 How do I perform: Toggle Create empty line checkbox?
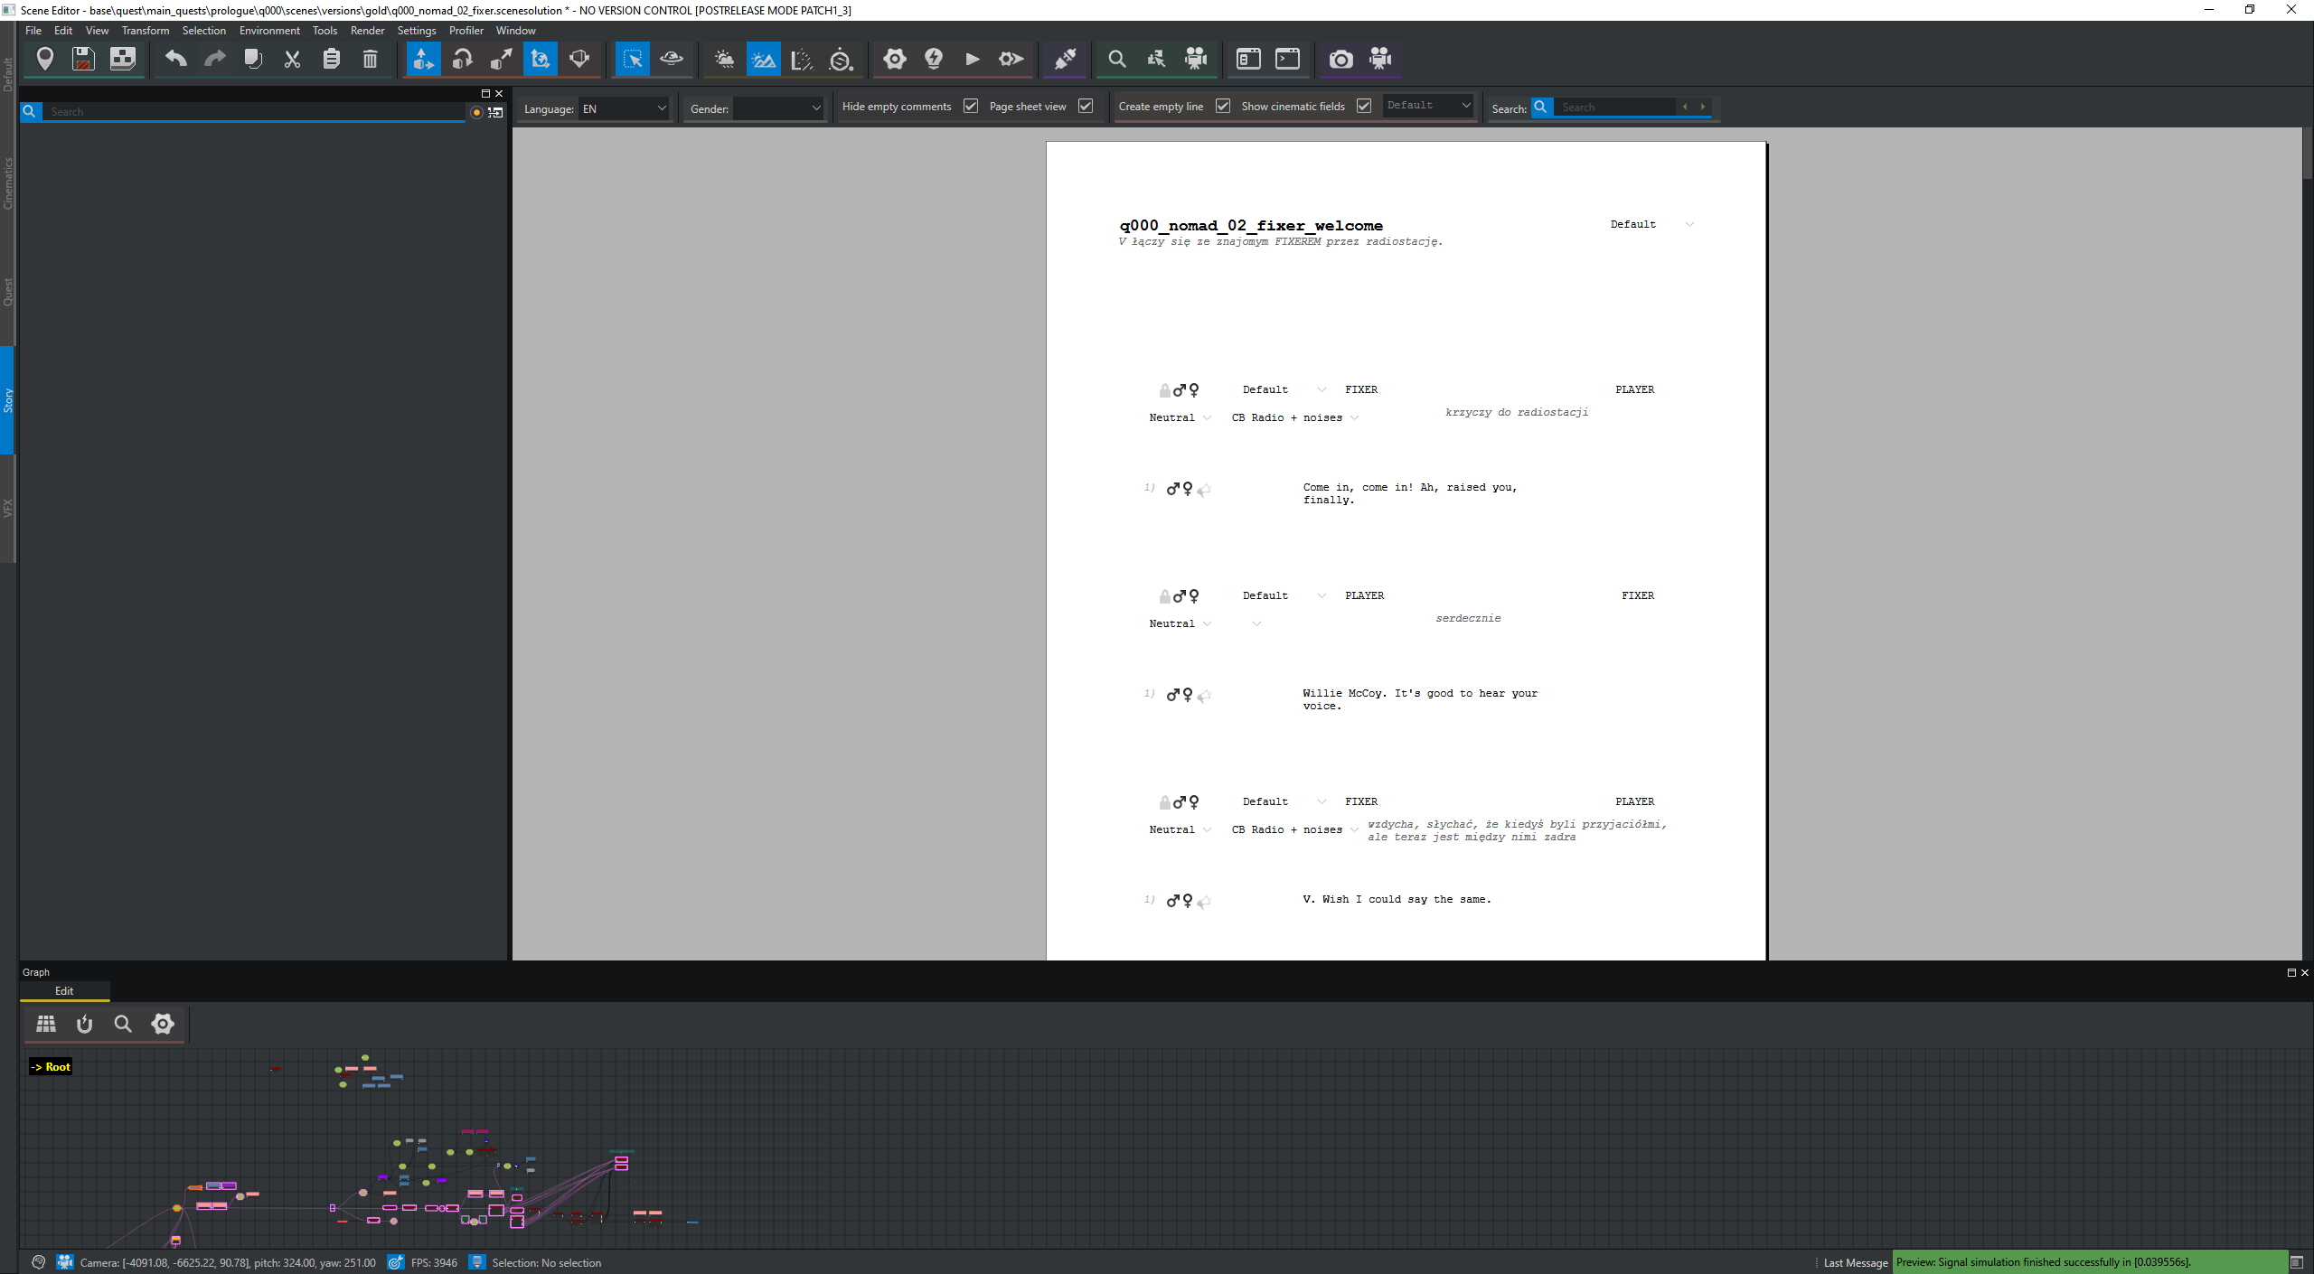1223,106
